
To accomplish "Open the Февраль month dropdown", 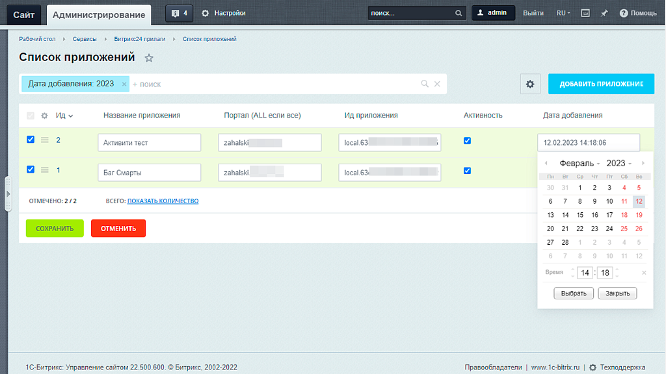I will point(579,164).
